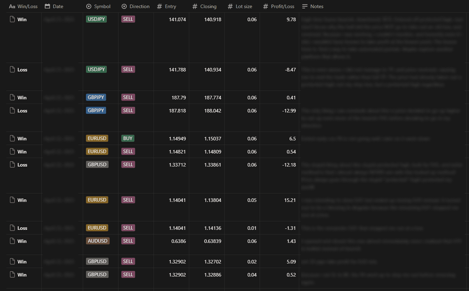Click the Profit/Loss column header
Image resolution: width=469 pixels, height=291 pixels.
coord(279,6)
